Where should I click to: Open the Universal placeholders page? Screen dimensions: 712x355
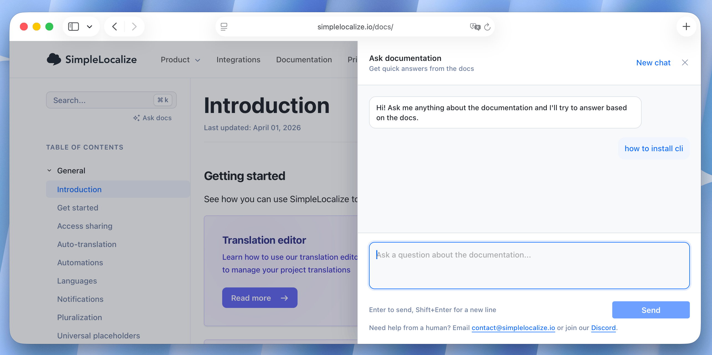click(98, 336)
